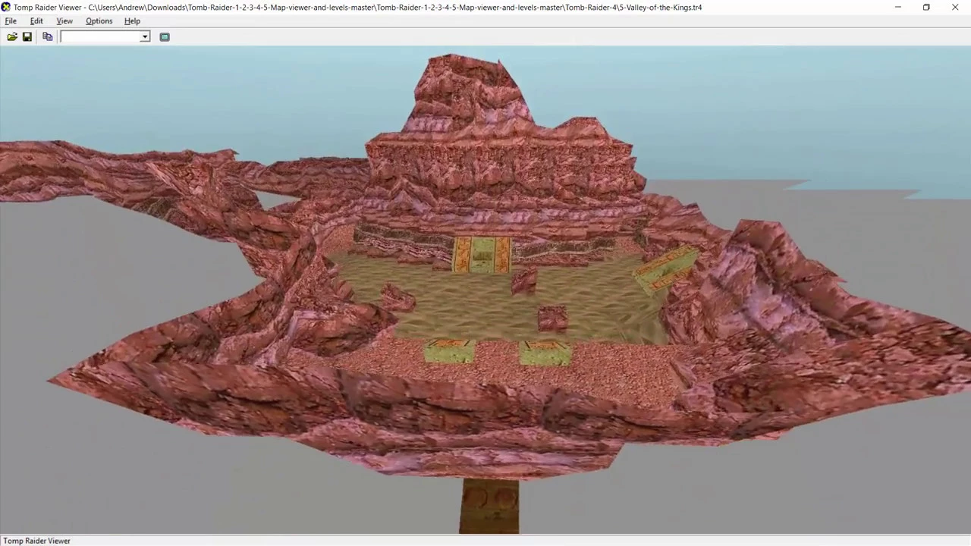Click the window title bar file path
Screen dimensions: 971x546
[395, 8]
